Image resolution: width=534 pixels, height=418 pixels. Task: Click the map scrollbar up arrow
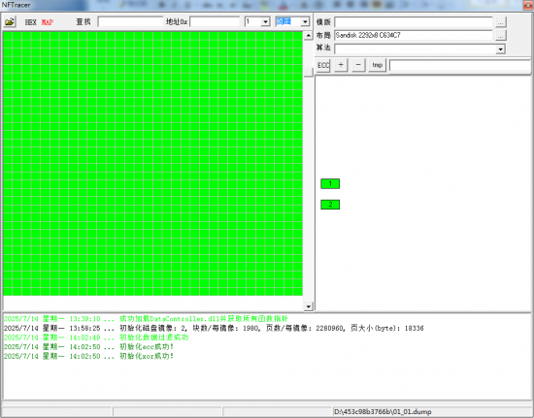308,35
